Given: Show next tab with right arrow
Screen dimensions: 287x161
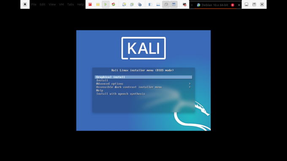Looking at the screenshot, I should point(239,5).
